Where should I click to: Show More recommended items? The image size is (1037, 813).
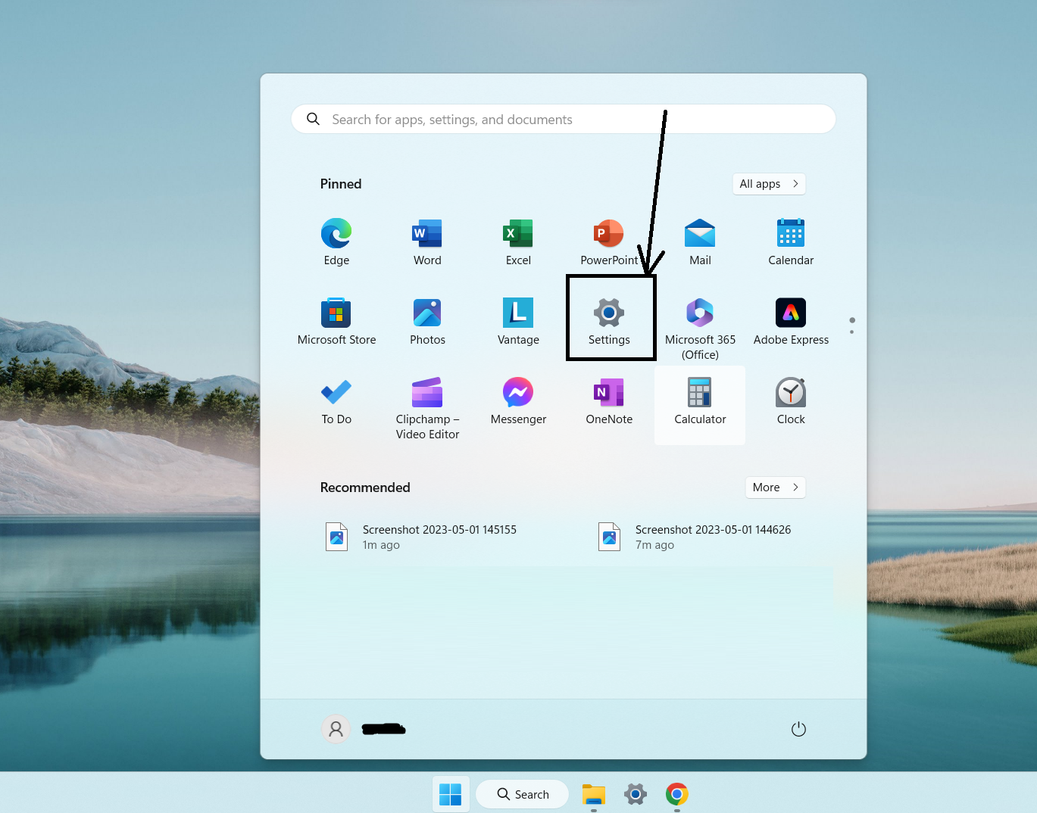[775, 487]
